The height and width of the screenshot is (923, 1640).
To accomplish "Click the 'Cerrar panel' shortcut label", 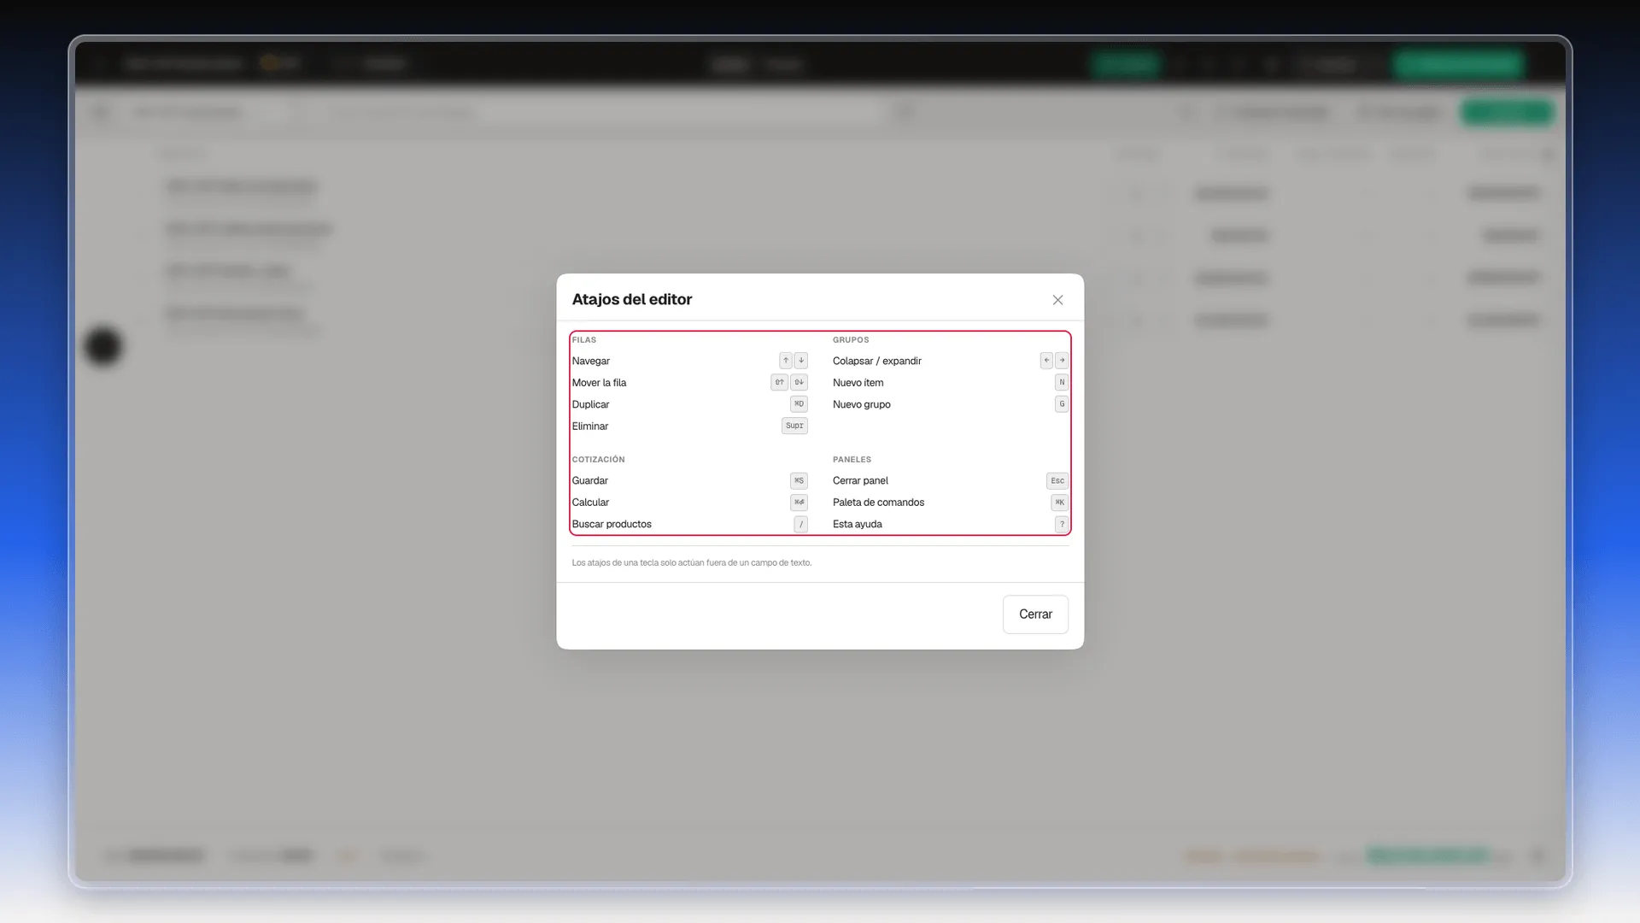I will pyautogui.click(x=860, y=481).
